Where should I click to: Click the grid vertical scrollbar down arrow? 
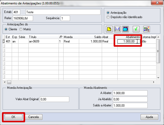point(158,78)
